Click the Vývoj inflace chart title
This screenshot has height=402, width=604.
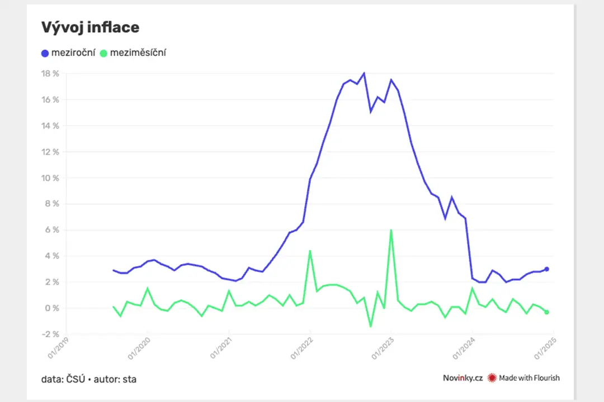pos(90,27)
